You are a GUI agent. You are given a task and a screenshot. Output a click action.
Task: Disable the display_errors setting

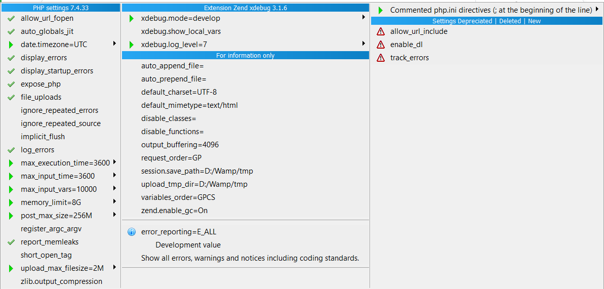tap(11, 58)
